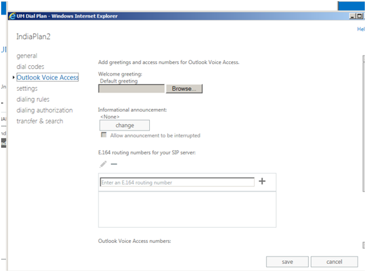366x272 pixels.
Task: Open the general section
Action: [27, 56]
